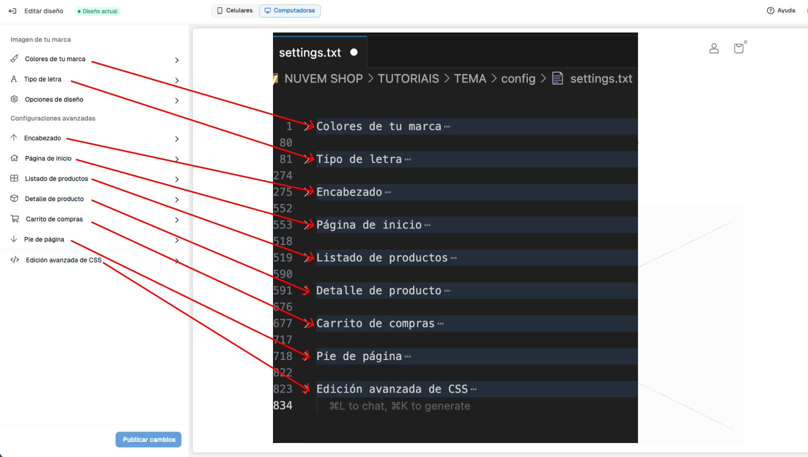The height and width of the screenshot is (457, 808).
Task: Switch preview to Celulares
Action: 235,10
